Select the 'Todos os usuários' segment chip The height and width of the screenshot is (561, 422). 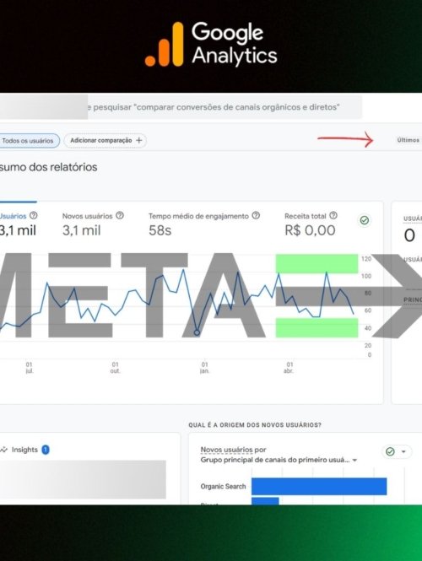pyautogui.click(x=29, y=141)
